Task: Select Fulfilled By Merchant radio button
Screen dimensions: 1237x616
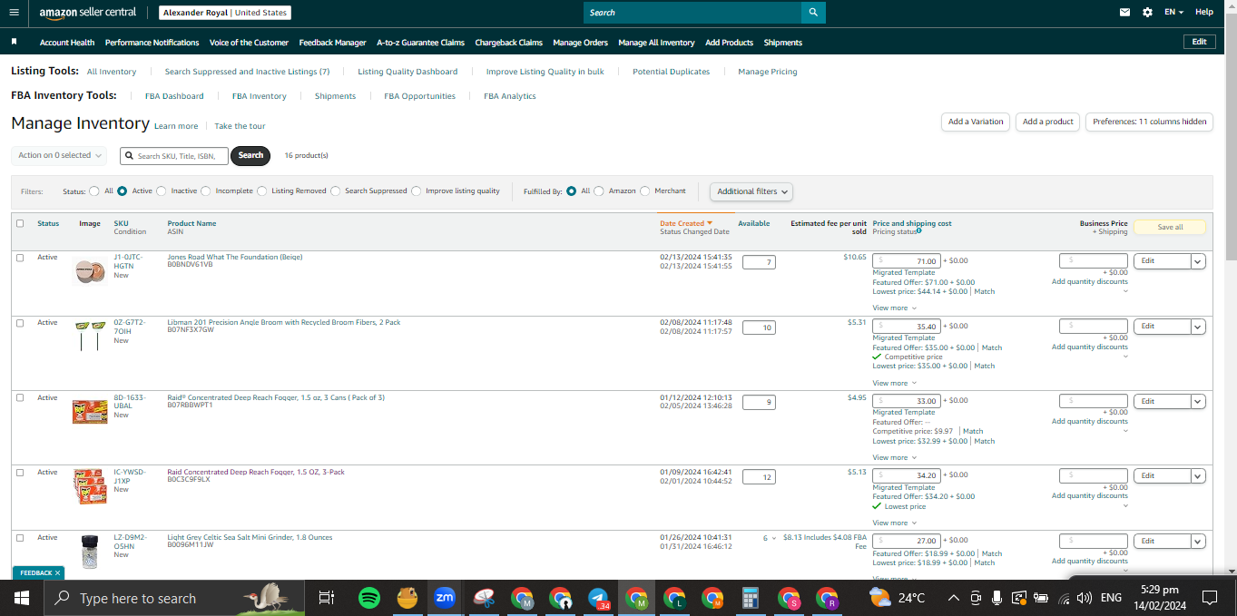Action: click(645, 191)
